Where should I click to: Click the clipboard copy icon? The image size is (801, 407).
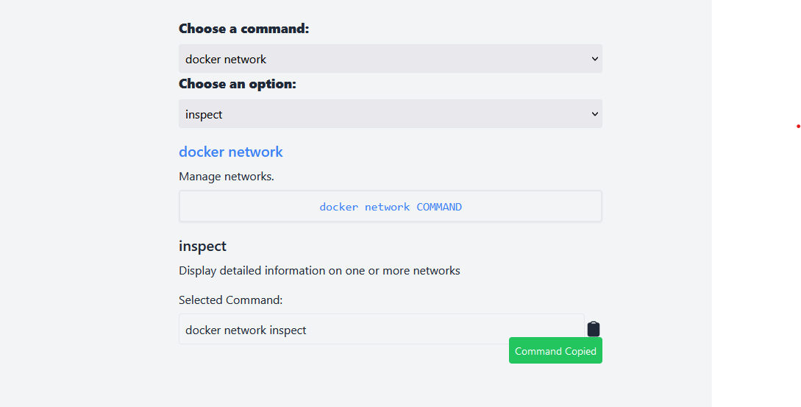(593, 329)
